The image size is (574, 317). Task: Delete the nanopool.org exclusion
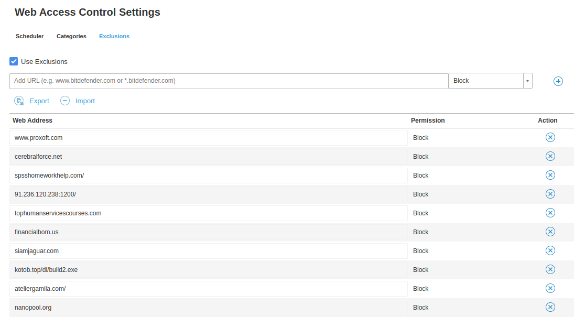[x=550, y=307]
